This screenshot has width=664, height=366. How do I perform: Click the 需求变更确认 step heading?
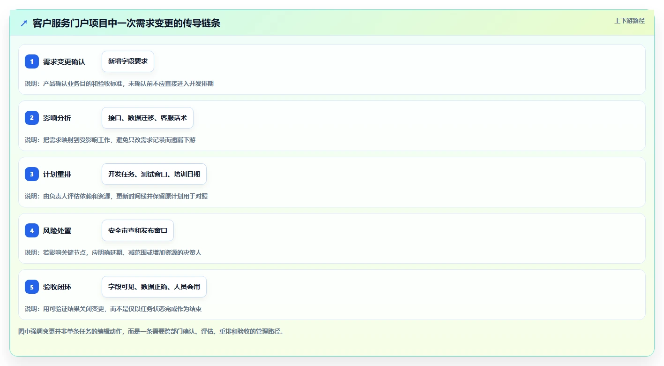64,61
